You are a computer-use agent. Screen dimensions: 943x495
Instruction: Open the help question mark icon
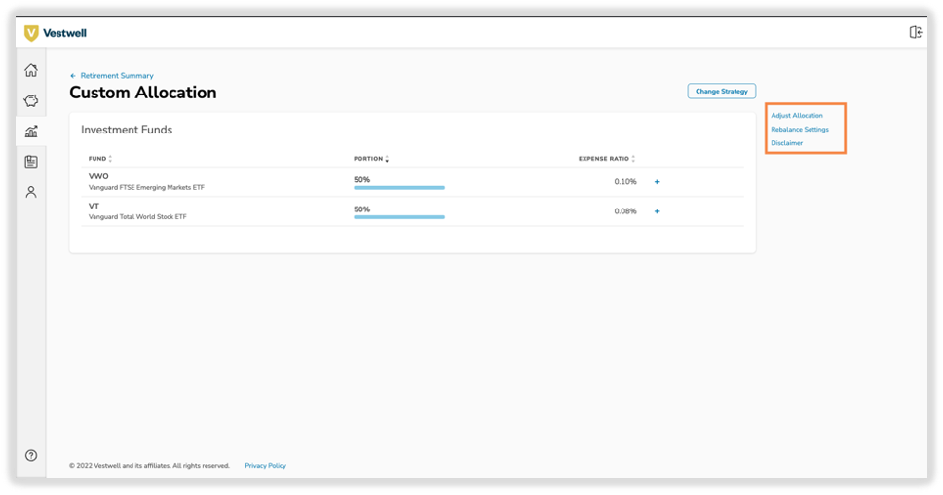[x=31, y=455]
